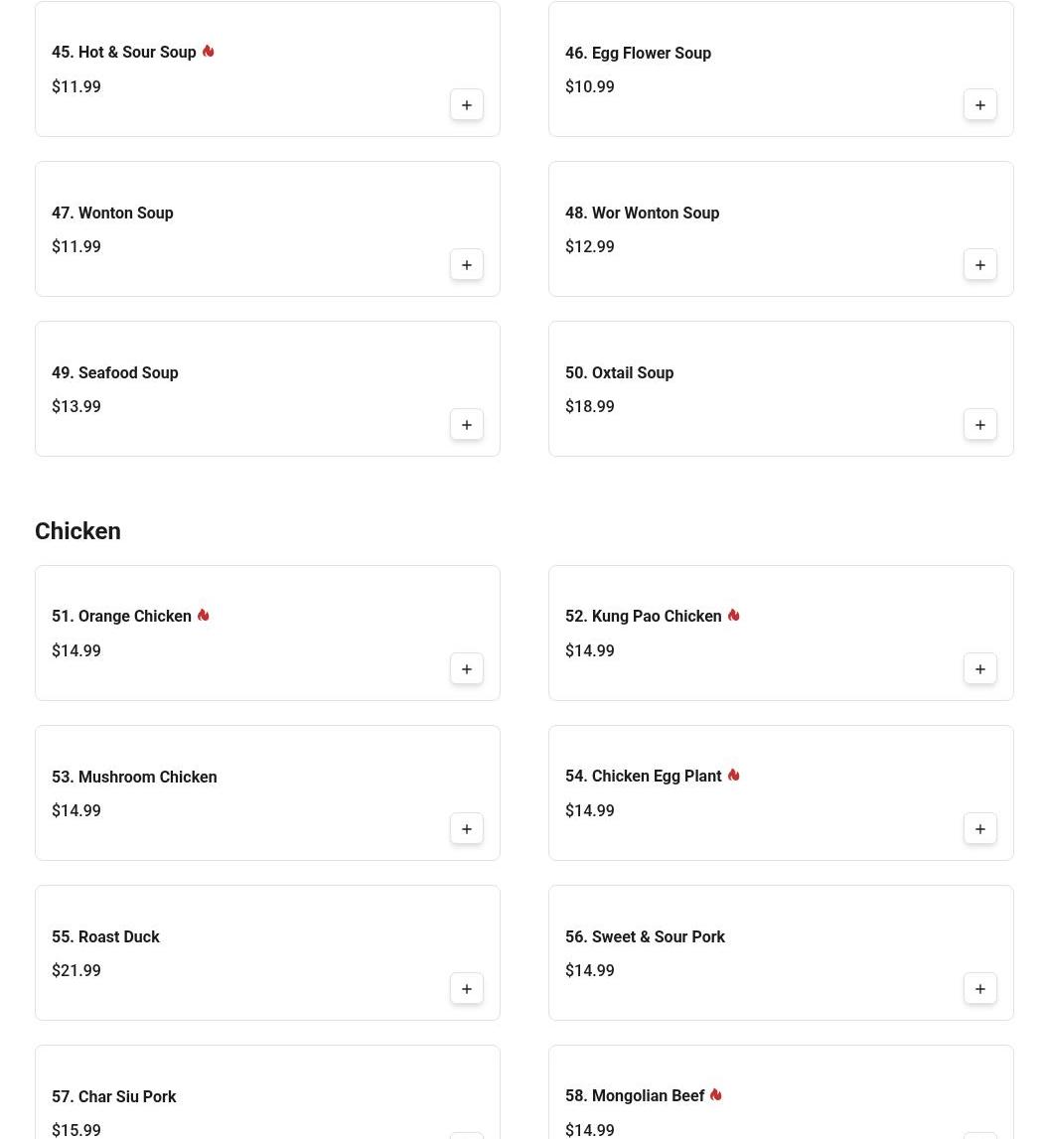Click the spicy flame icon beside Hot & Sour Soup
The height and width of the screenshot is (1139, 1043).
208,52
